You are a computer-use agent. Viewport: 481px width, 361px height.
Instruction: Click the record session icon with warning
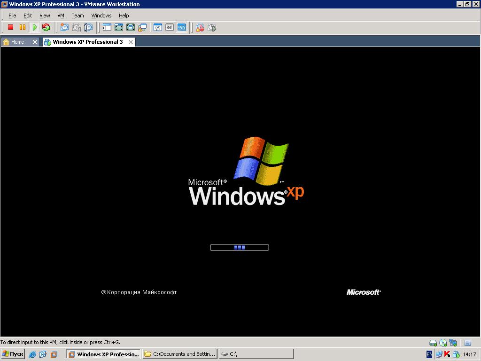[x=200, y=27]
